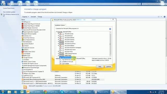This screenshot has width=167, height=94.
Task: Click the doPDF 8 icon in the program list
Action: tap(22, 50)
